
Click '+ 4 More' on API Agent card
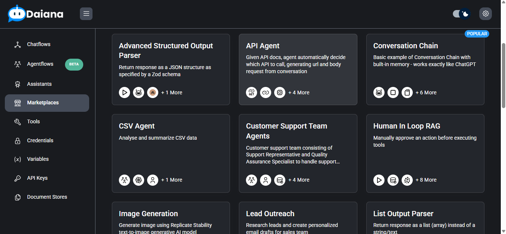(299, 93)
